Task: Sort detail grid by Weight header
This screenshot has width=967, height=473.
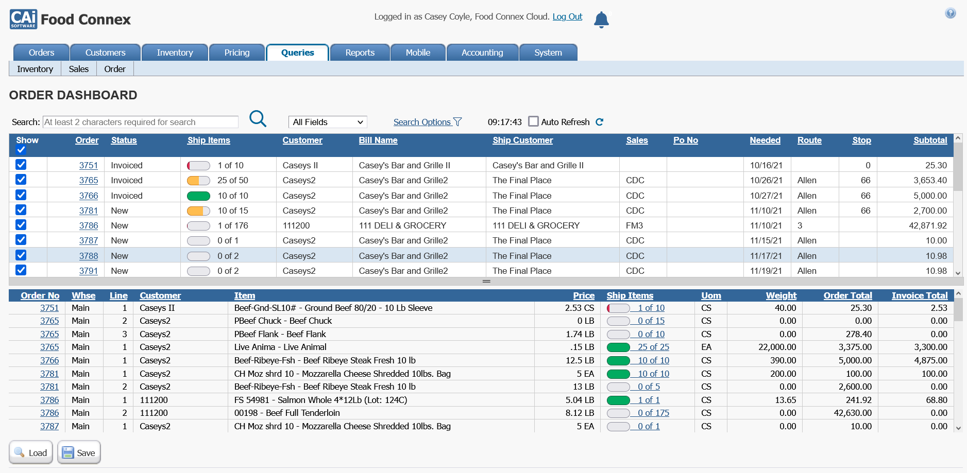Action: pos(781,295)
